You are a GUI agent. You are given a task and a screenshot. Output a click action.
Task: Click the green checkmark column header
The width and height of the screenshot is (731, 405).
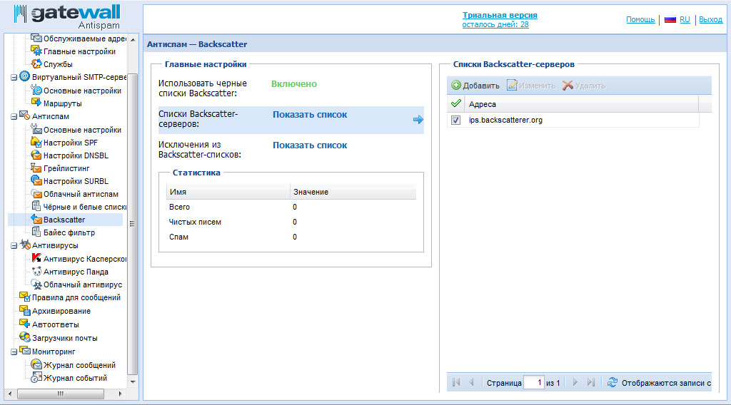pyautogui.click(x=456, y=104)
